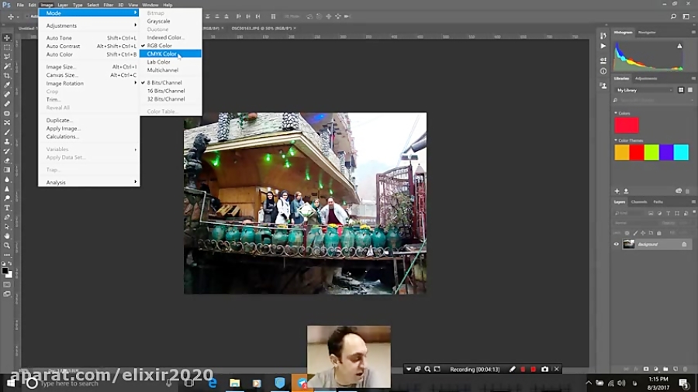The image size is (698, 392).
Task: Switch Libraries to list view
Action: pyautogui.click(x=690, y=90)
